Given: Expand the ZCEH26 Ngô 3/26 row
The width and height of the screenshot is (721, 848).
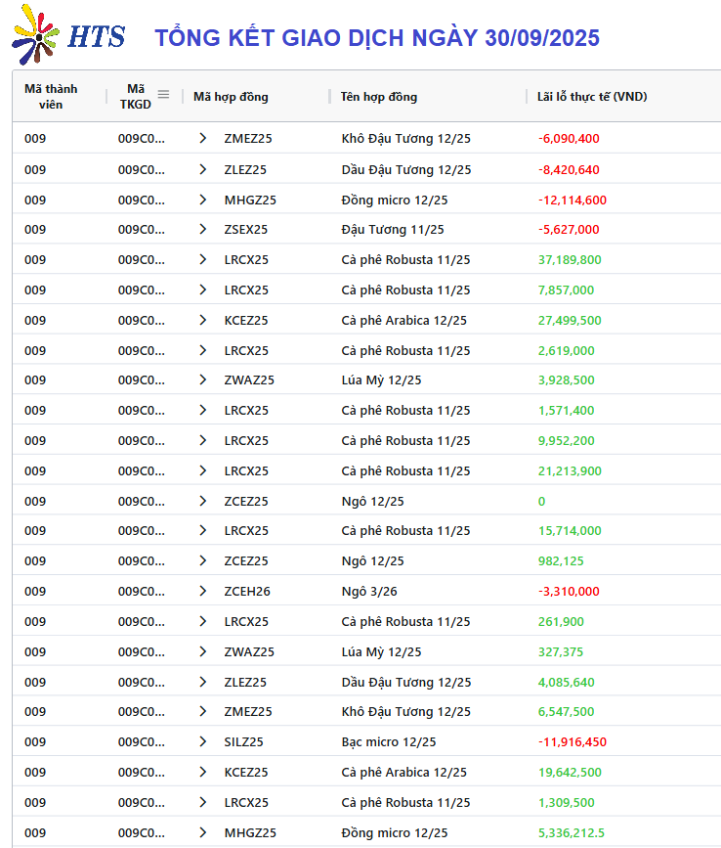Looking at the screenshot, I should coord(202,592).
